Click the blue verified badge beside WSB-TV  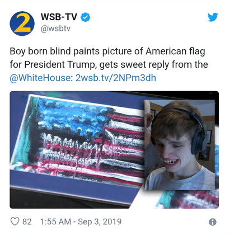[85, 17]
